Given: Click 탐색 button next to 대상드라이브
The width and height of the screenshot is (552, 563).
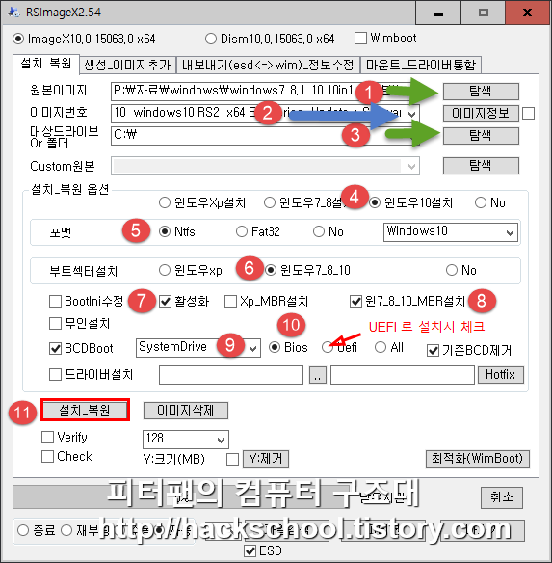Looking at the screenshot, I should point(481,136).
